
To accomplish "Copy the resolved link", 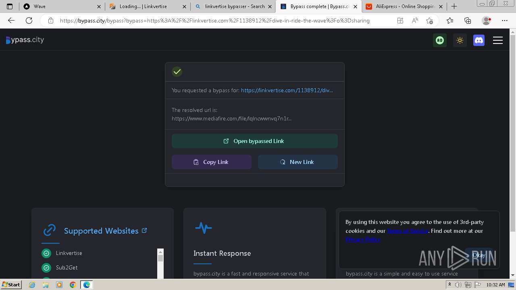I will 212,162.
